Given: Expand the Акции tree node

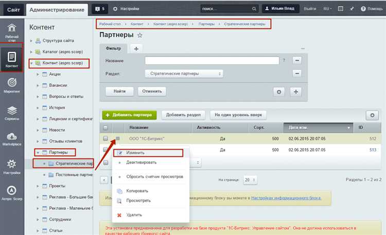Looking at the screenshot, I should pos(38,75).
